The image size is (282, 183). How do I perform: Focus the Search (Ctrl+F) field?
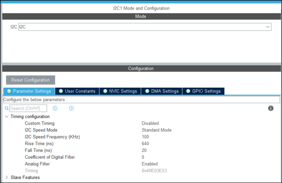coord(28,108)
